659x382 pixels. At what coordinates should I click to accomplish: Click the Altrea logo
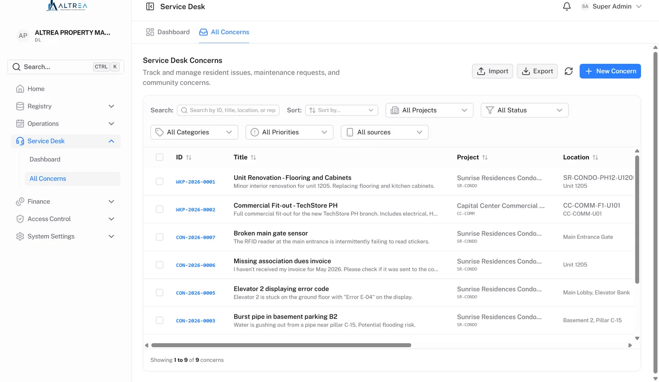pyautogui.click(x=66, y=6)
